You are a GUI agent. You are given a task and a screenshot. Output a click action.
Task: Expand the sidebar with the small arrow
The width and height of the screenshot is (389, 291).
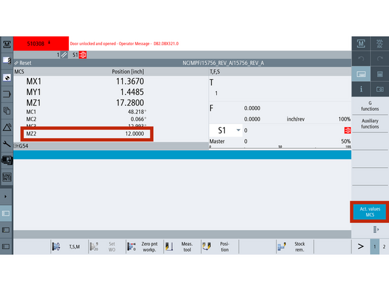coord(5,197)
